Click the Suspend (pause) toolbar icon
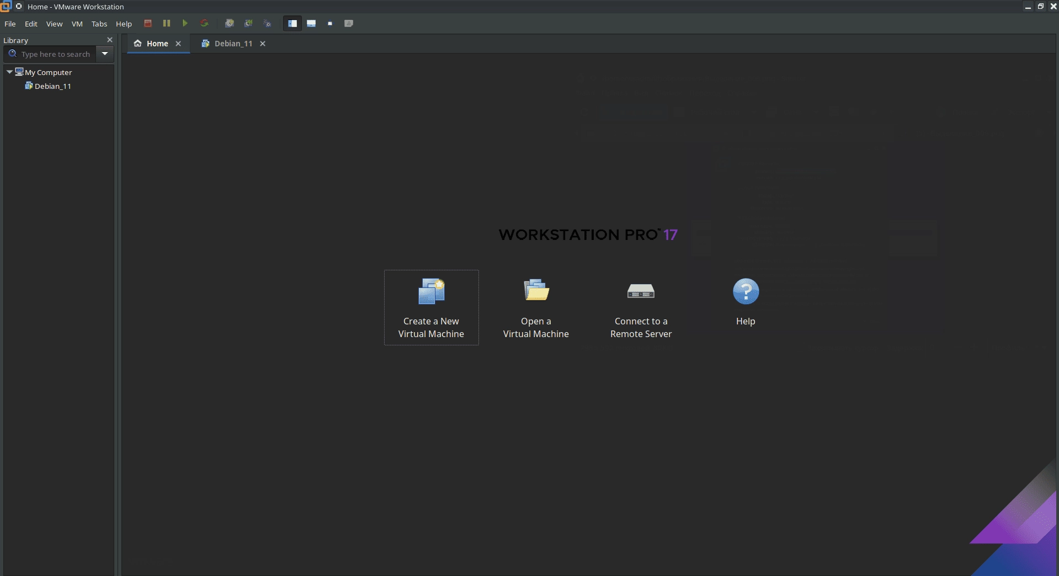 pos(167,23)
